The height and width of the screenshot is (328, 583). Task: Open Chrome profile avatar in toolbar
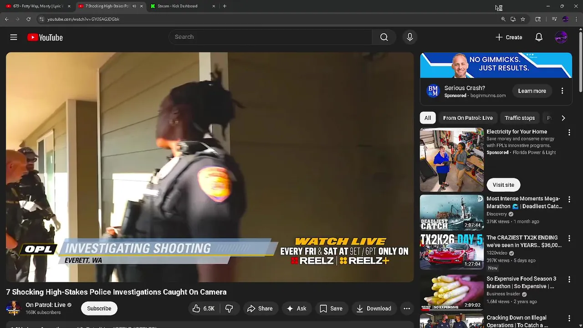point(565,19)
